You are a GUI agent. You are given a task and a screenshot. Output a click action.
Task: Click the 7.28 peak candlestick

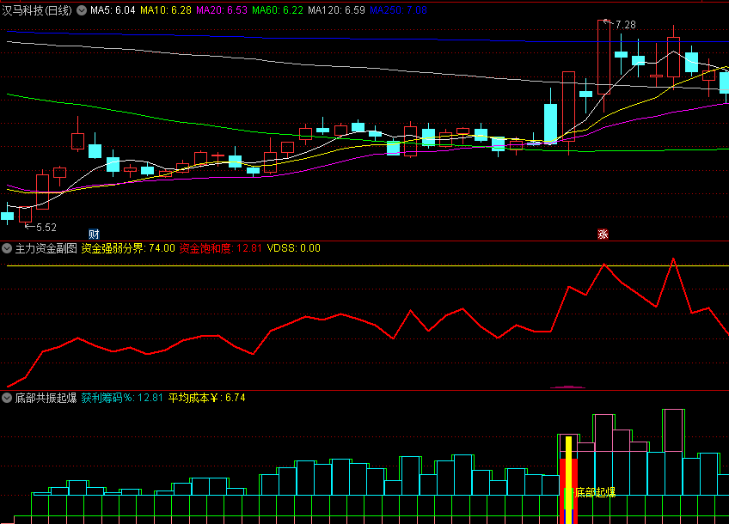tap(604, 58)
